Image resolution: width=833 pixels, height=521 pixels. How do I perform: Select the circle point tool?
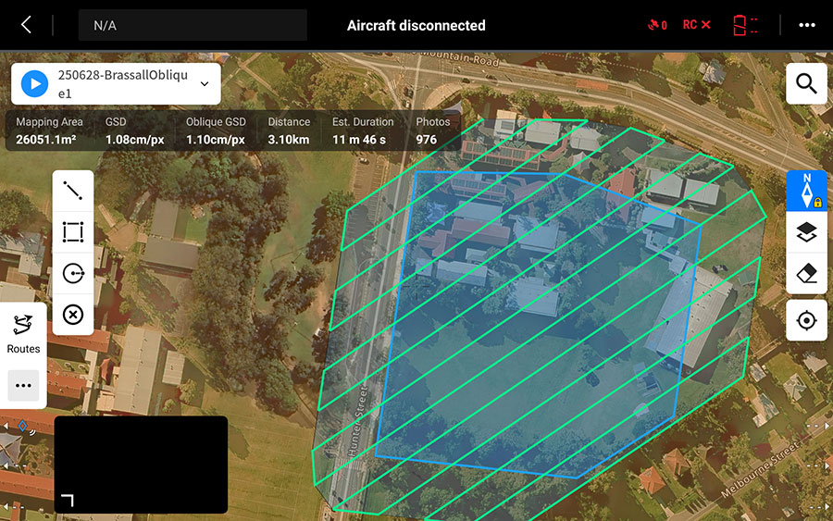click(73, 274)
